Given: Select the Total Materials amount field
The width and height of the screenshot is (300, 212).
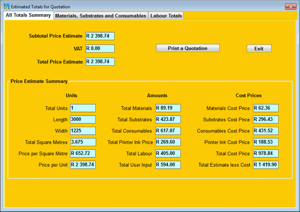Looking at the screenshot, I should (x=168, y=108).
